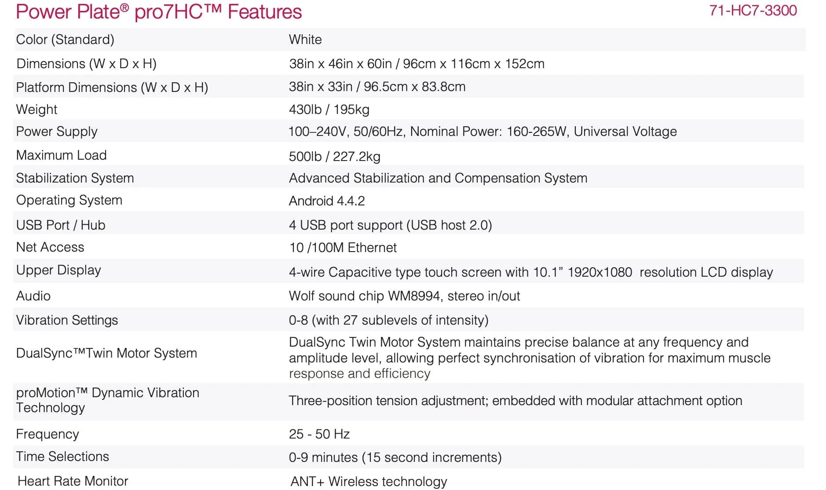Click the Three-position tension adjustment description

tap(515, 401)
